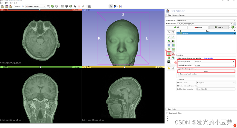The height and width of the screenshot is (128, 237).
Task: Open the Segmentation node dropdown
Action: (x=206, y=20)
